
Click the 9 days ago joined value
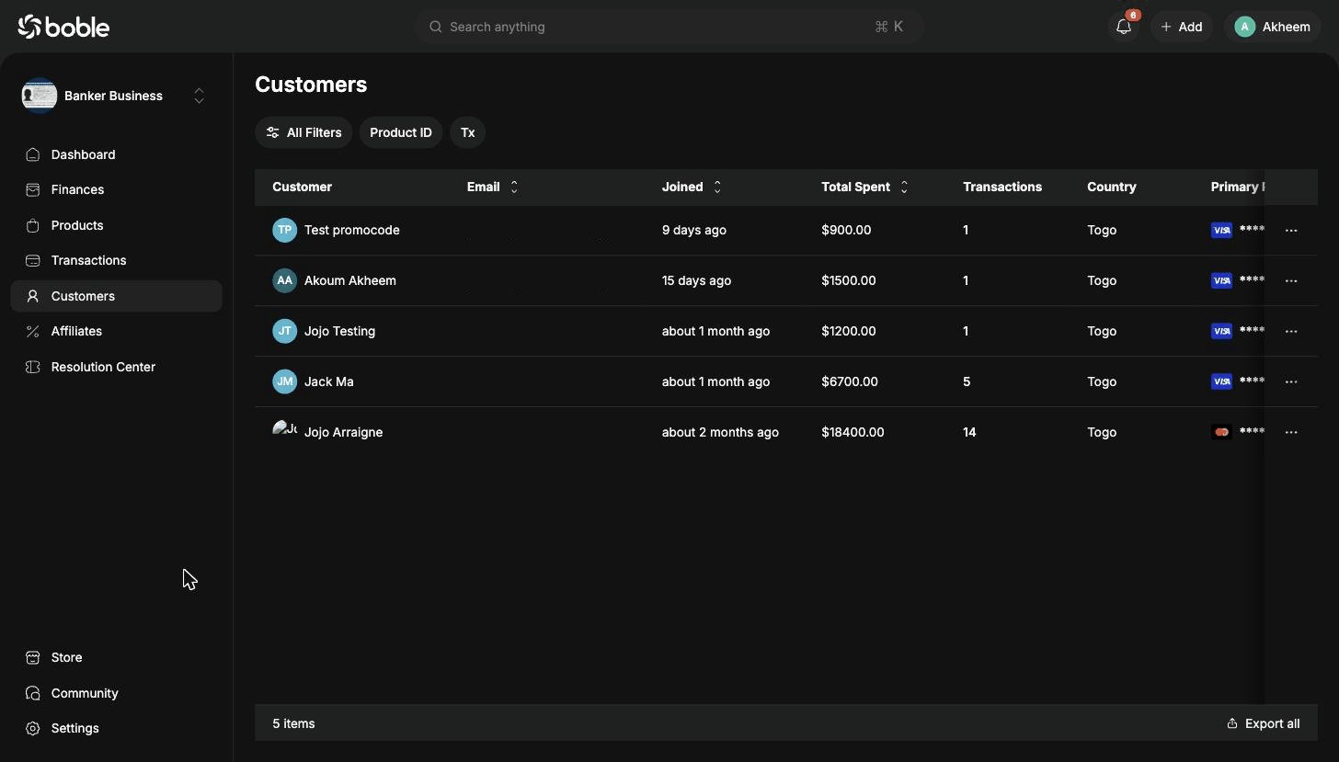(x=694, y=230)
